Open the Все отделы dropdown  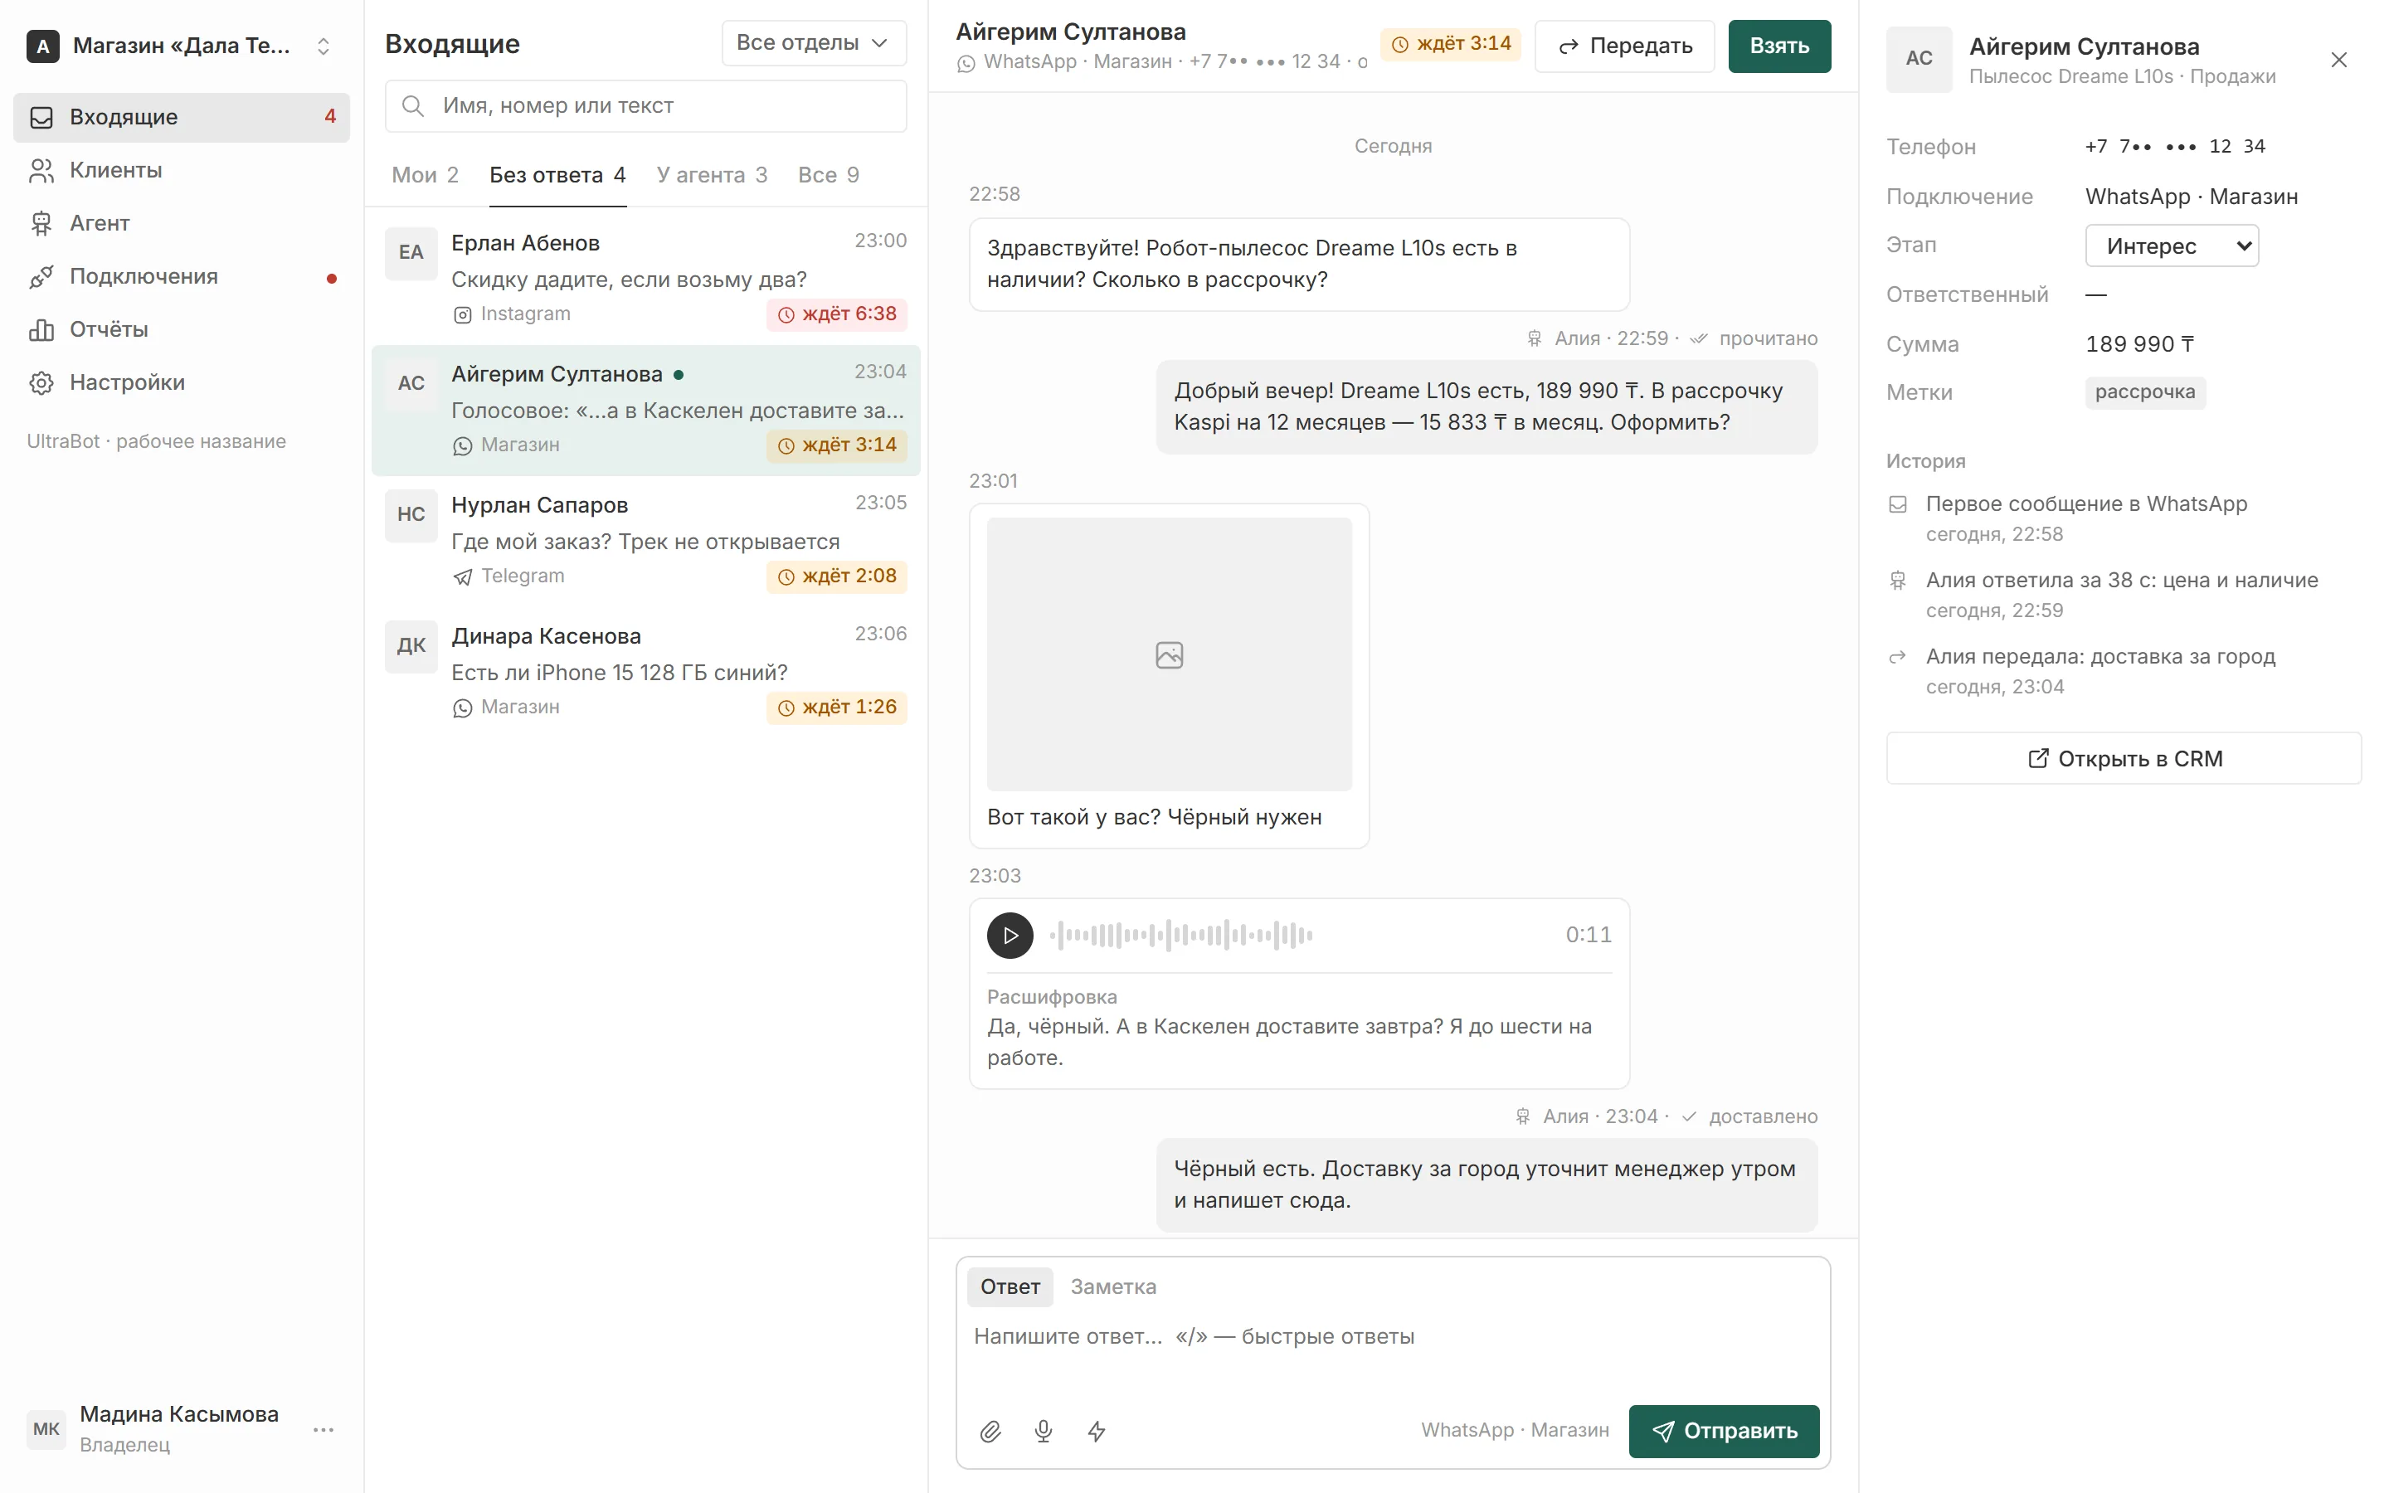(x=814, y=43)
